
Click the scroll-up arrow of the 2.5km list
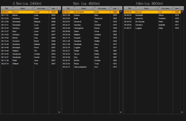(x=59, y=12)
